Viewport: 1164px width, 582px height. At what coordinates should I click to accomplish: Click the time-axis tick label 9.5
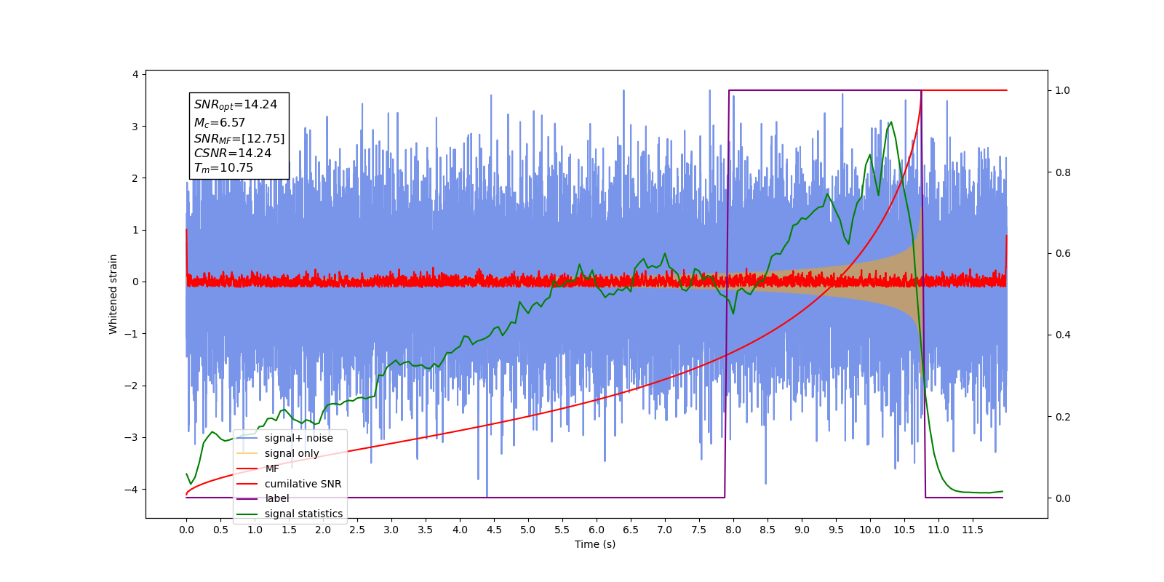coord(836,530)
